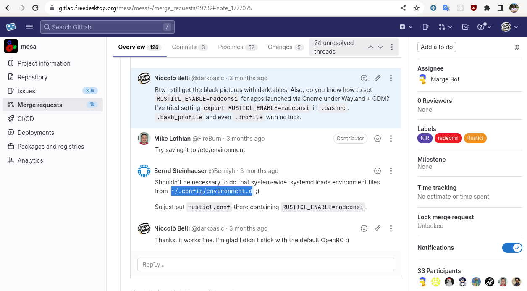The height and width of the screenshot is (291, 527).
Task: Open the user avatar dropdown menu
Action: [x=506, y=26]
